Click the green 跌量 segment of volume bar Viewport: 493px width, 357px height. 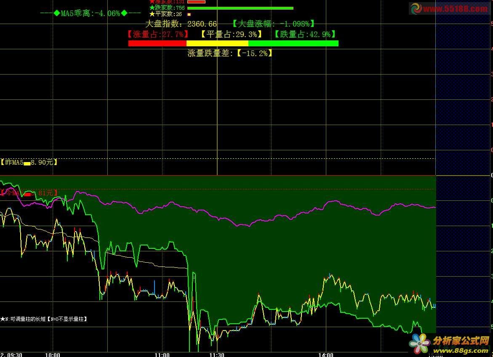(x=293, y=43)
